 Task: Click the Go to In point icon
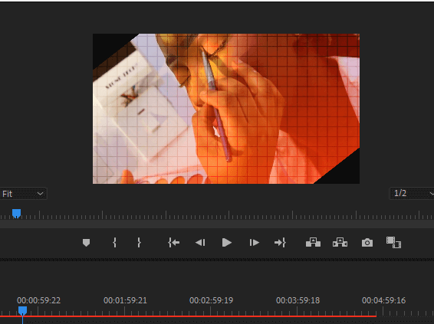coord(173,243)
